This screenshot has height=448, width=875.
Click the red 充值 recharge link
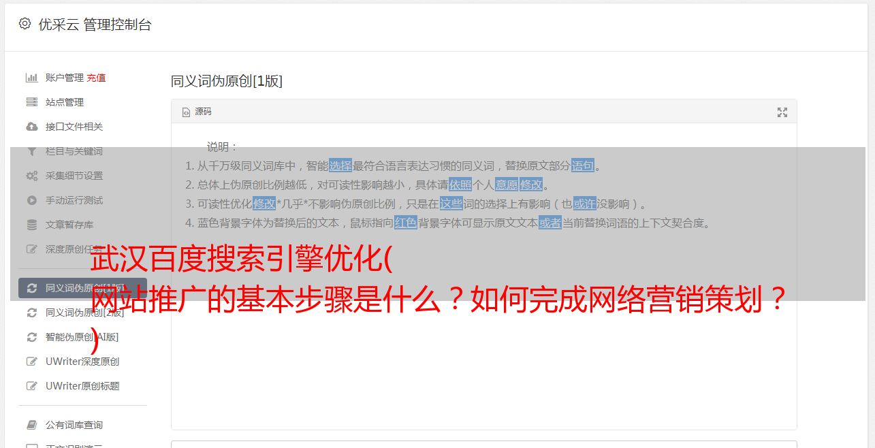[x=96, y=78]
